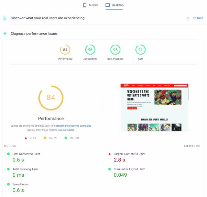This screenshot has height=197, width=207.
Task: Click the red triangle beside Largest Contentful Paint
Action: tap(109, 154)
